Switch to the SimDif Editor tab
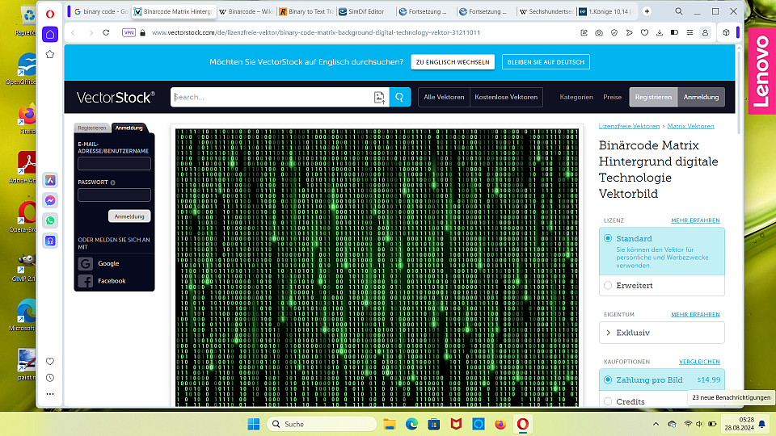Screen dimensions: 776x436 point(365,11)
